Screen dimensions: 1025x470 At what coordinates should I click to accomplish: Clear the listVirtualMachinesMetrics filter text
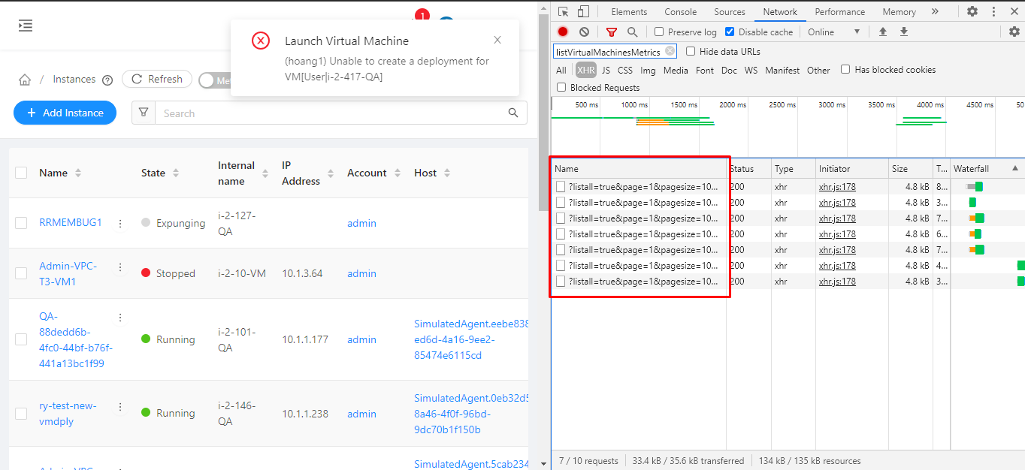point(670,51)
